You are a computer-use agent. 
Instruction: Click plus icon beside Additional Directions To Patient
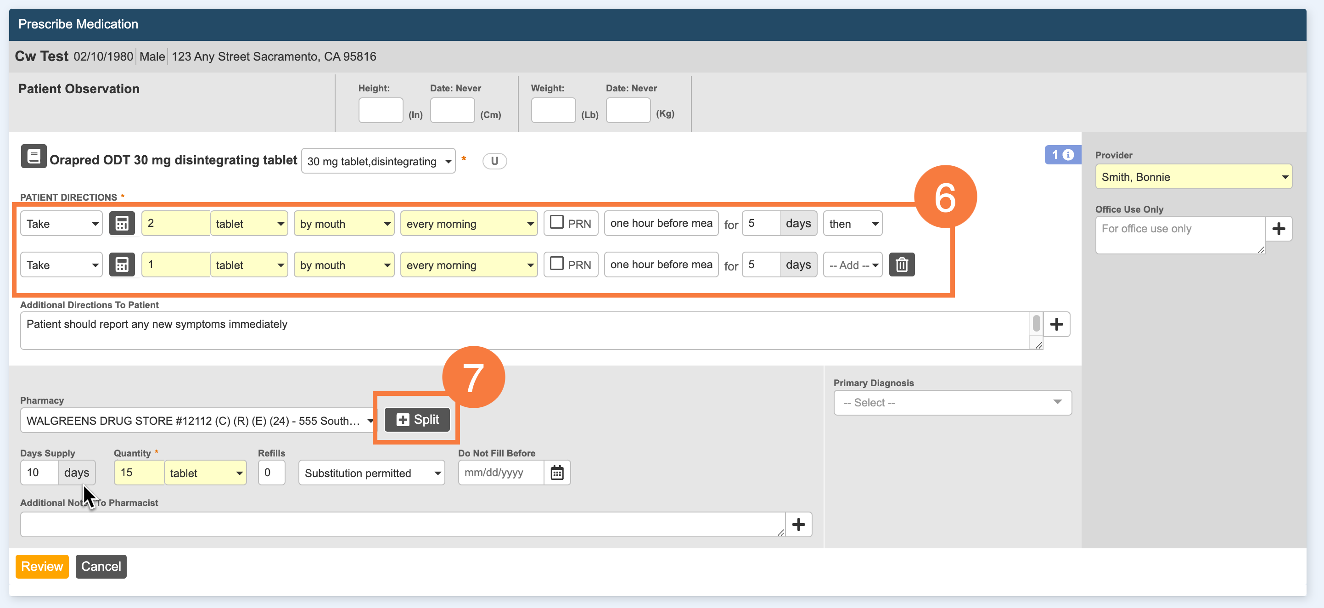tap(1056, 324)
